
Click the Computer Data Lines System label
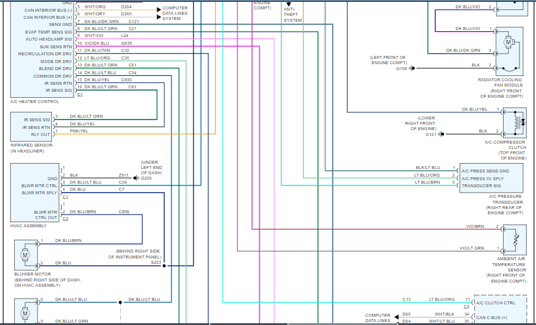click(x=175, y=14)
